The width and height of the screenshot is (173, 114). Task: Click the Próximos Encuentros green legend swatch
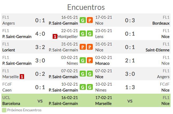(x=4, y=110)
